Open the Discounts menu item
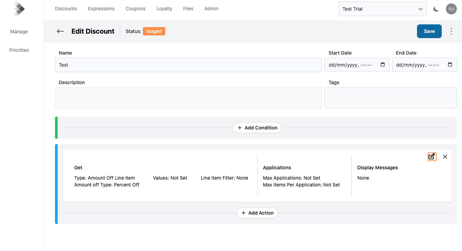Viewport: 462px width, 251px height. pos(66,9)
